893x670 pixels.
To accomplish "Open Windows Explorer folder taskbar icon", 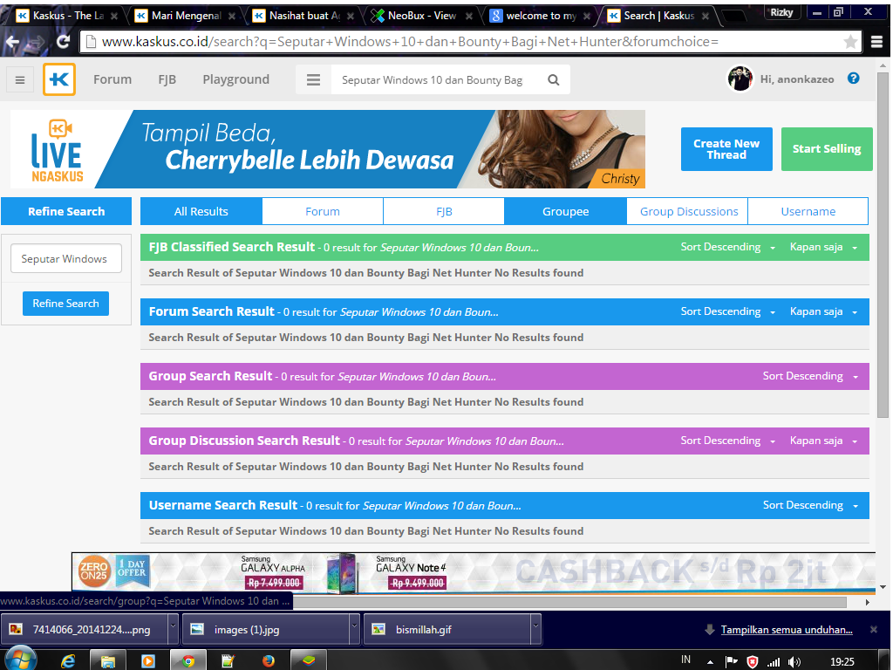I will pos(107,661).
